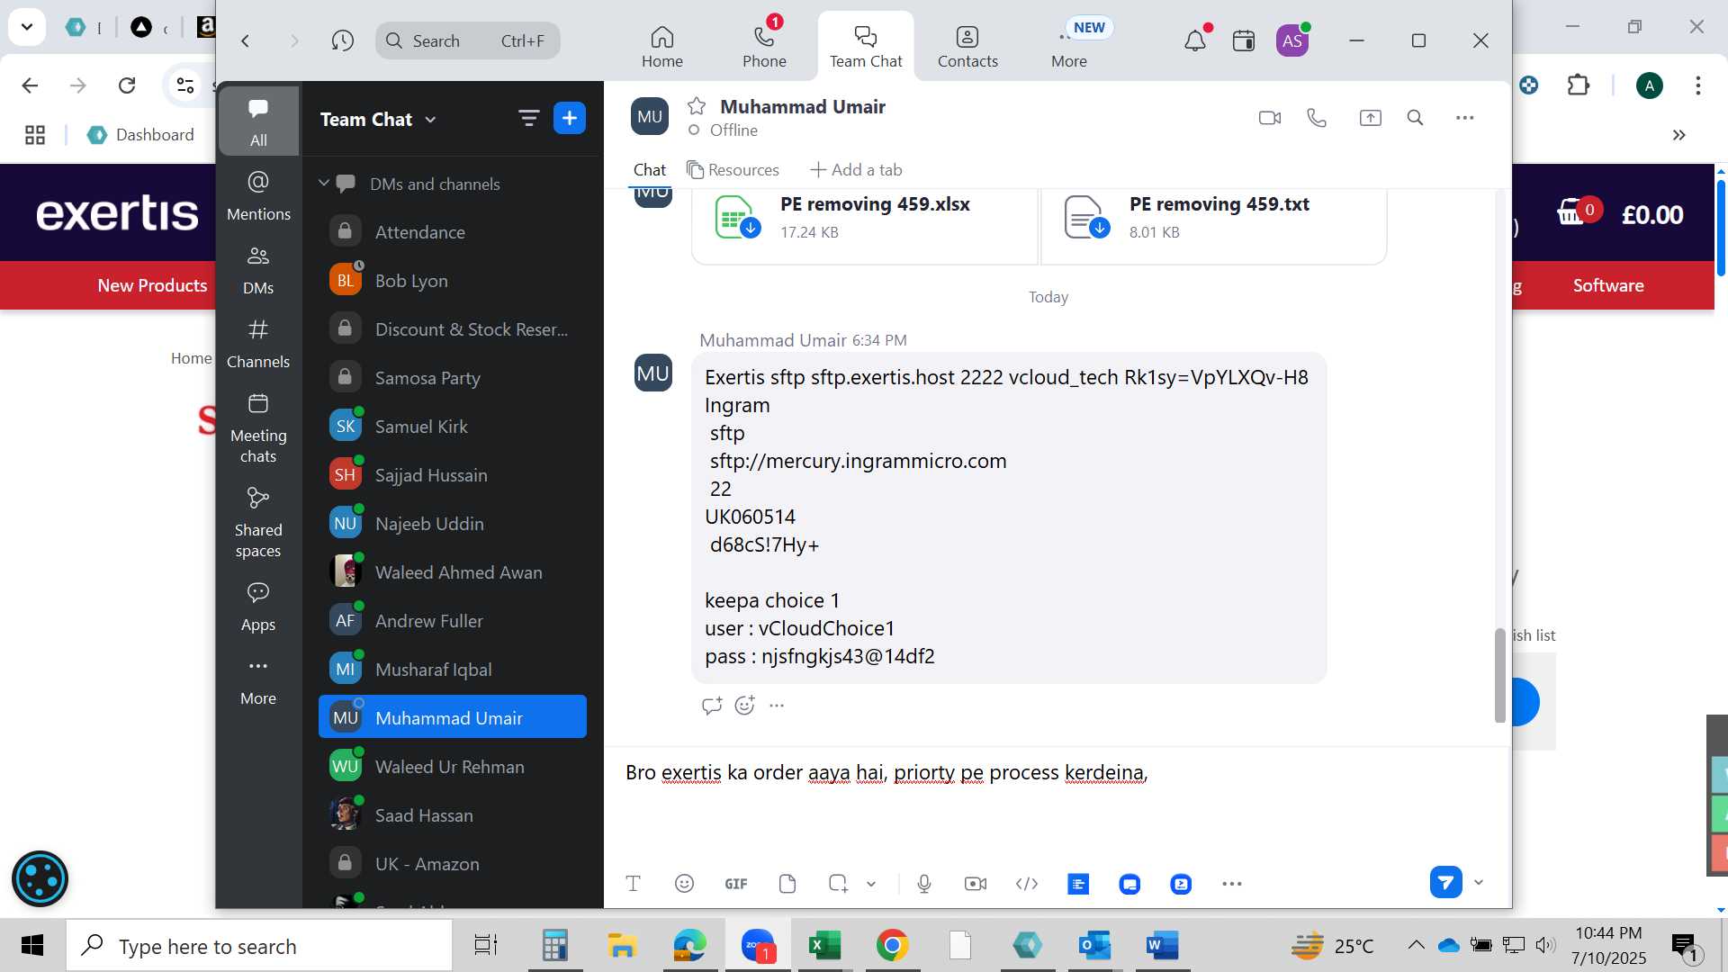Open the chat header more options ellipsis
The height and width of the screenshot is (972, 1728).
[1465, 118]
